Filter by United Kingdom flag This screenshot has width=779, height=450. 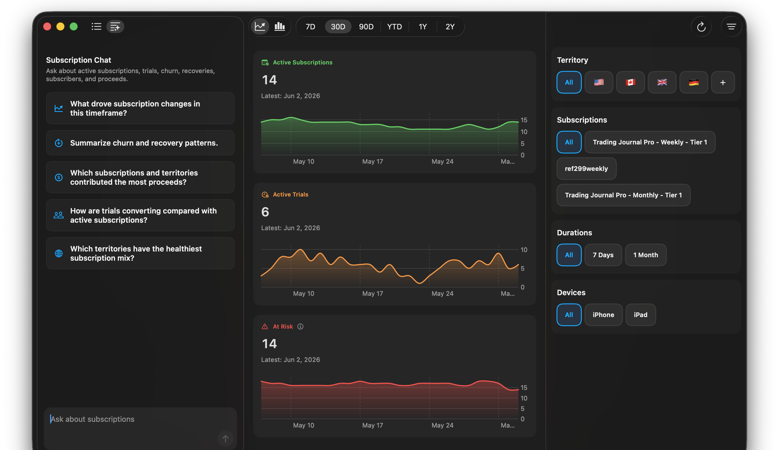click(662, 82)
